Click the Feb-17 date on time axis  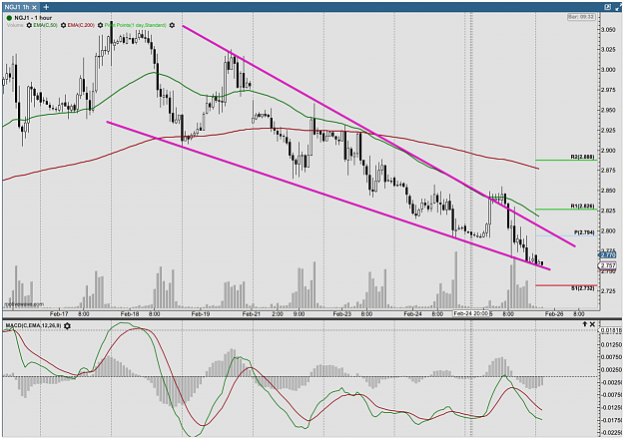pos(59,314)
